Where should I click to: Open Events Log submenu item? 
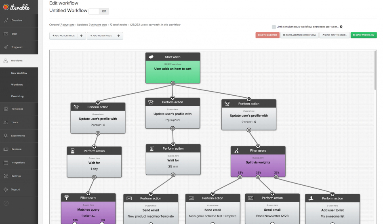coord(17,96)
